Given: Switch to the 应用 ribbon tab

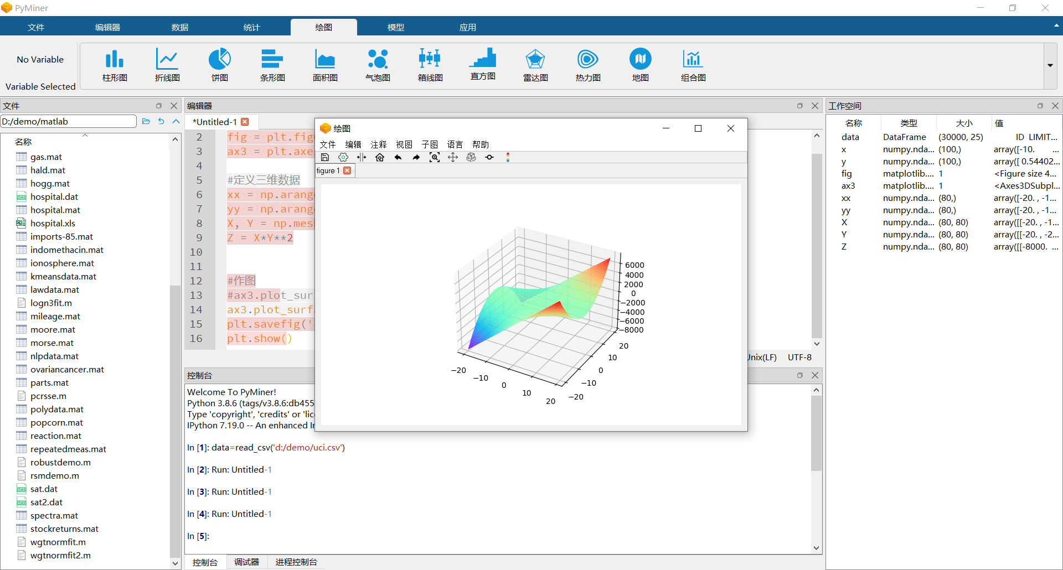Looking at the screenshot, I should coord(468,27).
